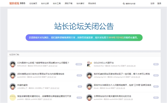Open the 网站排名 menu item
167x103 pixels.
(92, 3)
